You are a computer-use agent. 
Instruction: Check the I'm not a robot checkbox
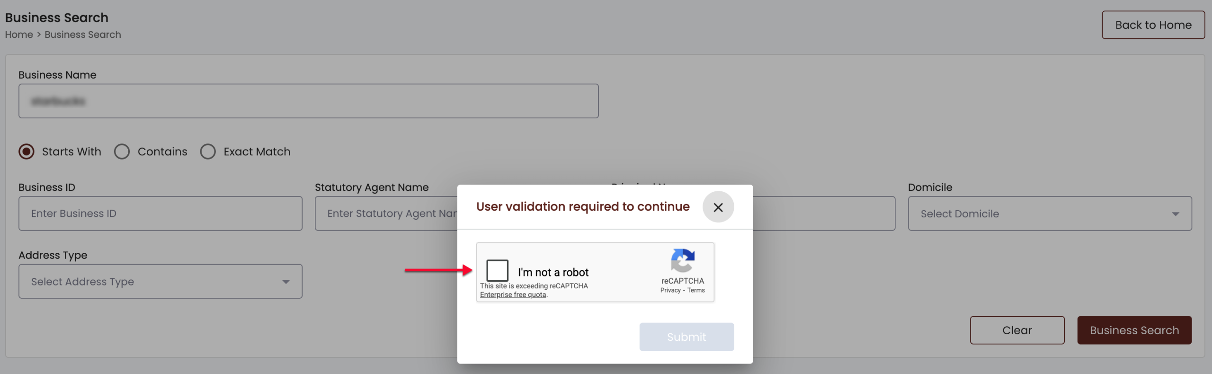497,271
